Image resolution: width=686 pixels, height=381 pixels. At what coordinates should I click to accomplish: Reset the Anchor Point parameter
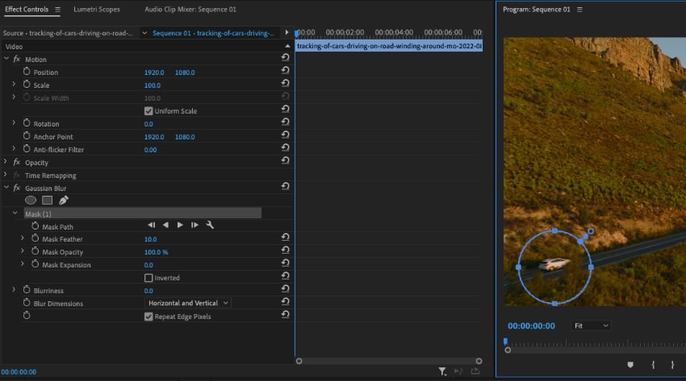(285, 135)
